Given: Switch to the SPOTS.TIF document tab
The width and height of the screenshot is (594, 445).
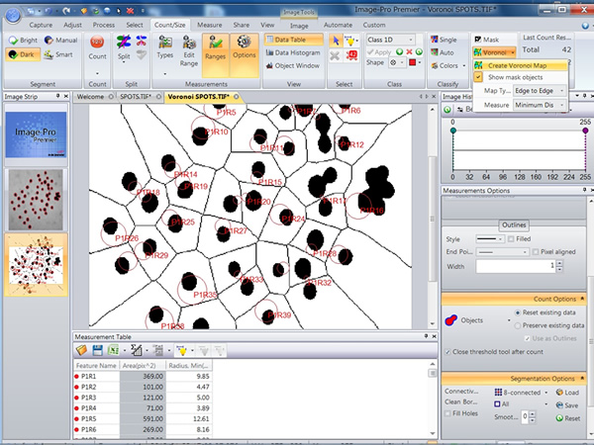Looking at the screenshot, I should (136, 97).
